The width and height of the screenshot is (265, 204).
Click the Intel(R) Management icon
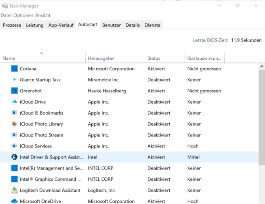pyautogui.click(x=14, y=168)
